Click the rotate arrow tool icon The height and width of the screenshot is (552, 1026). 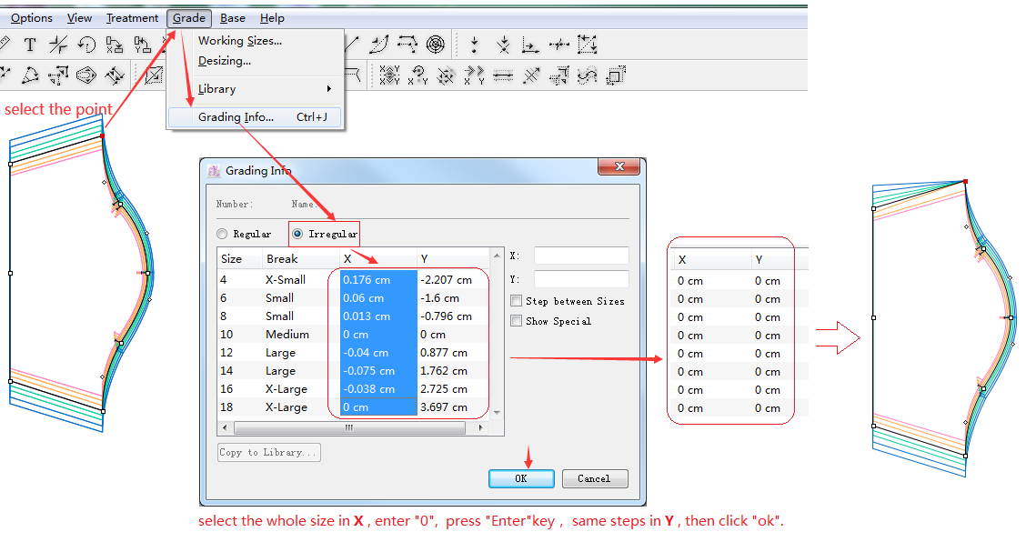tap(86, 45)
